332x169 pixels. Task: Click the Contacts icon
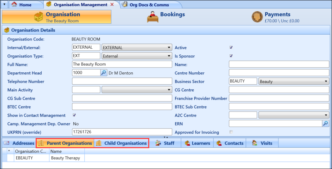[x=219, y=143]
